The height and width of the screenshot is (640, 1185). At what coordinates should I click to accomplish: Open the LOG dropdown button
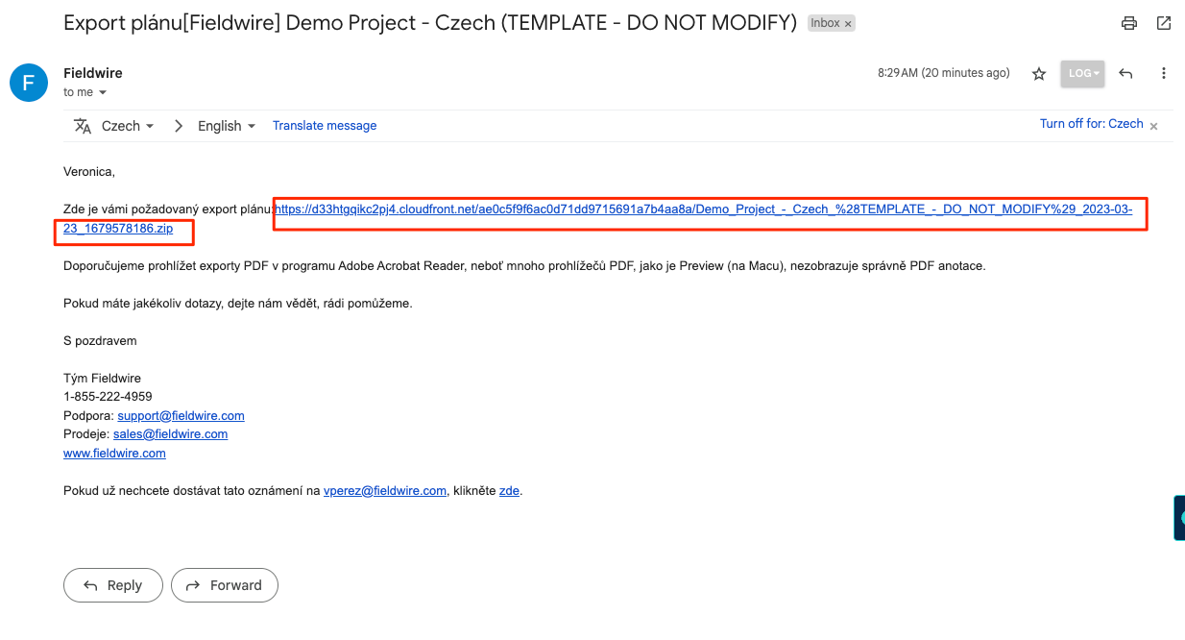click(1082, 73)
